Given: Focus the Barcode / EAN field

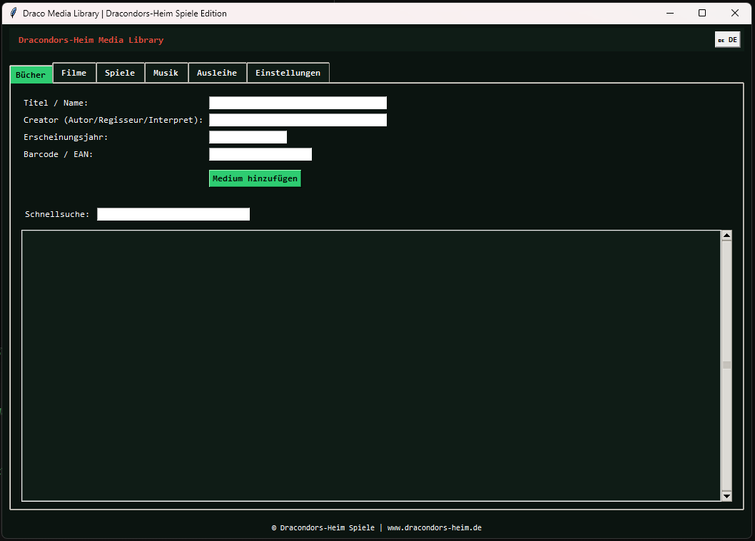Looking at the screenshot, I should (260, 154).
